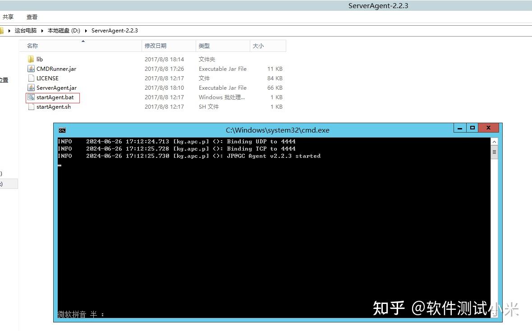Open the lib folder icon
532x331 pixels.
click(x=31, y=59)
